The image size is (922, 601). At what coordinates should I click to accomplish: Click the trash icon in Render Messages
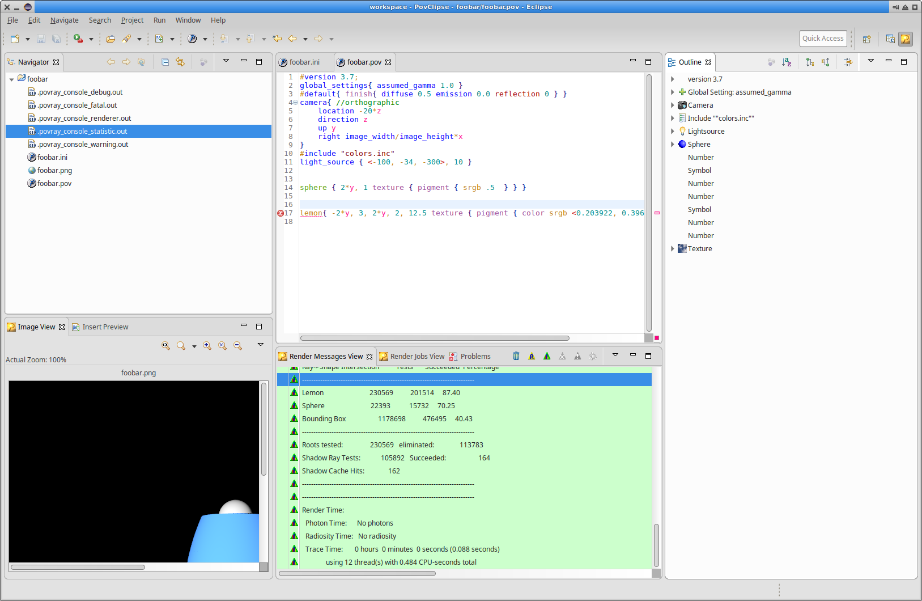(516, 356)
